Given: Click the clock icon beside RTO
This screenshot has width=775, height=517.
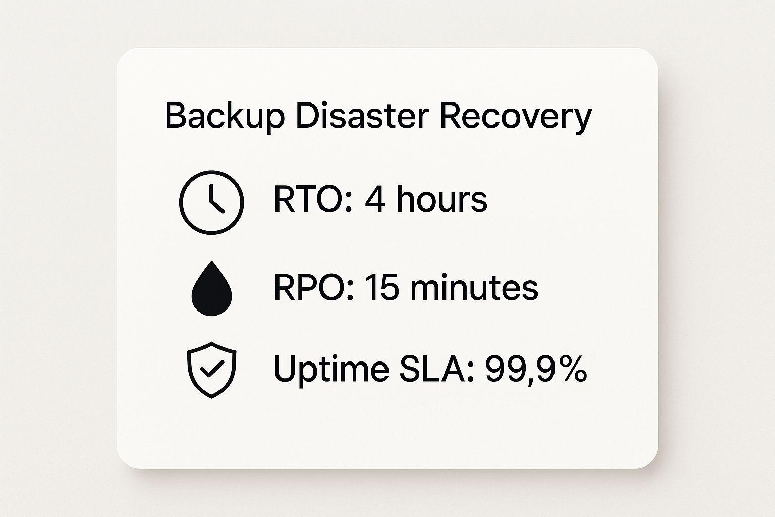Looking at the screenshot, I should coord(211,201).
